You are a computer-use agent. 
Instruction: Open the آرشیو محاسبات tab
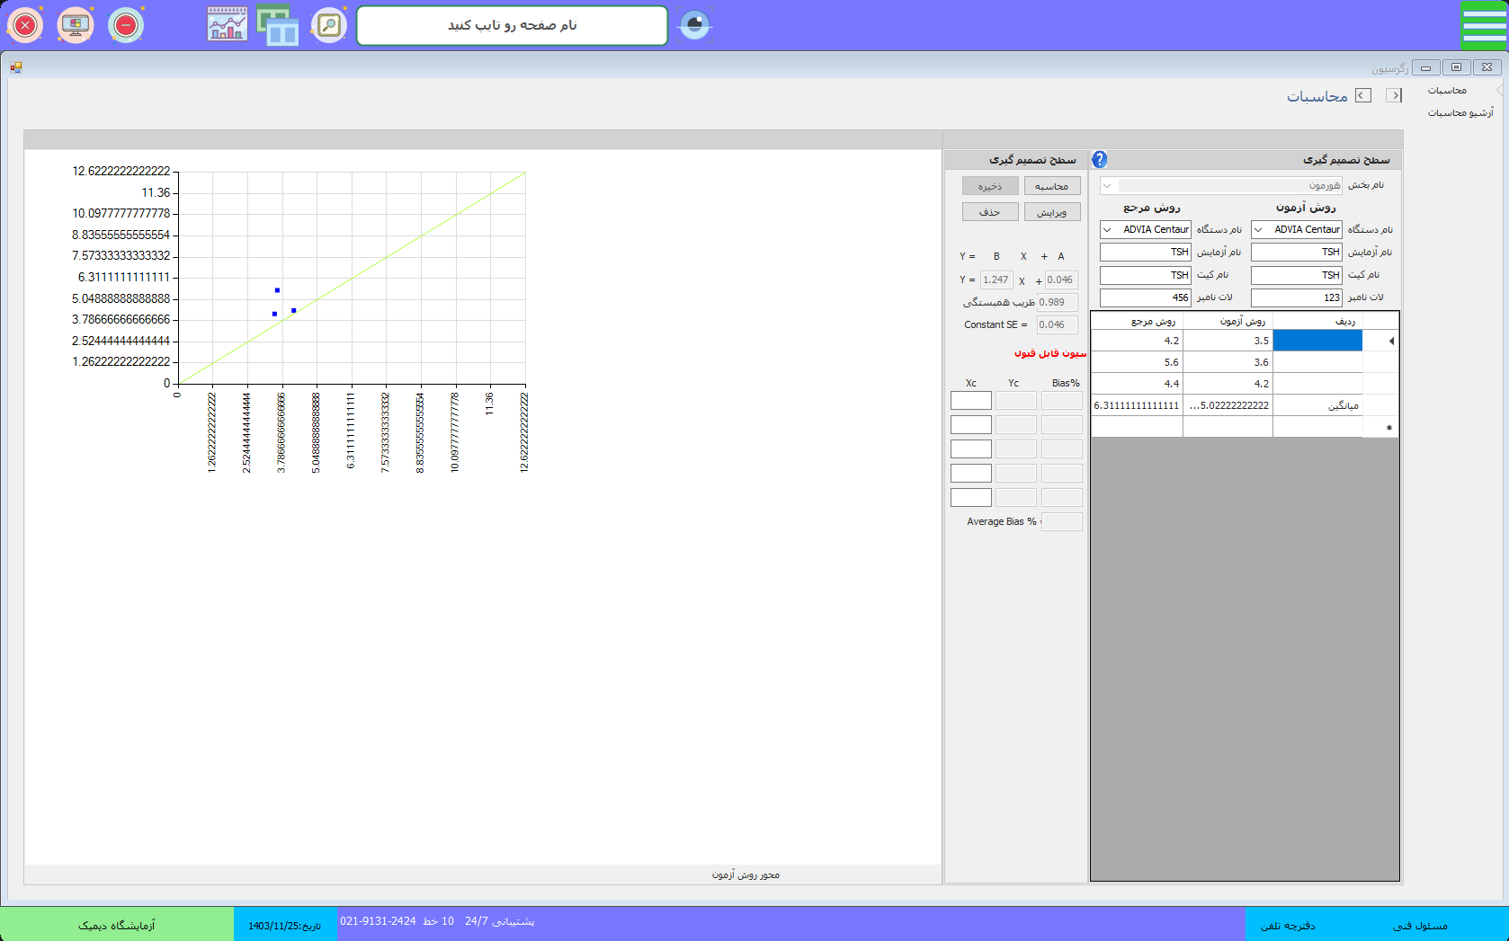(1460, 113)
